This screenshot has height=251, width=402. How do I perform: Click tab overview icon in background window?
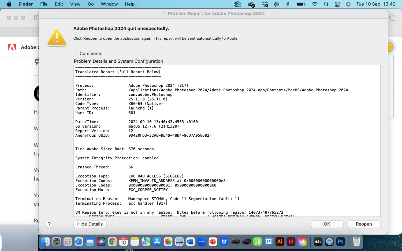[x=392, y=17]
